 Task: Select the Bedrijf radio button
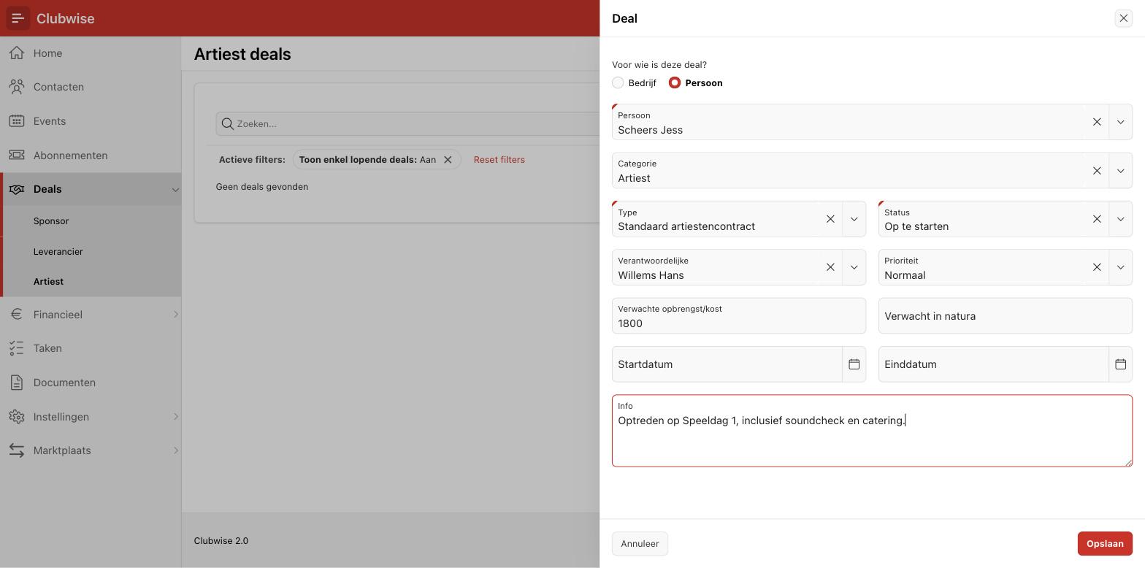point(618,83)
